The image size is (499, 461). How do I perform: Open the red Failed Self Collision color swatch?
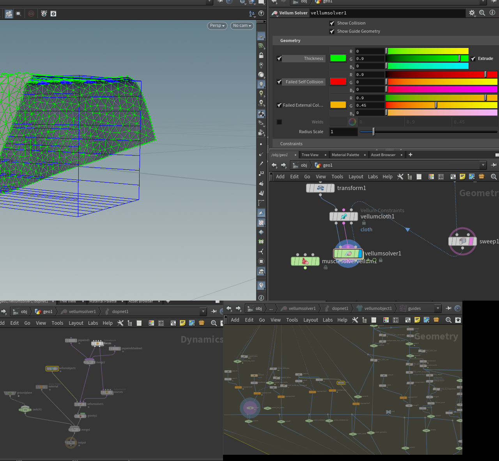point(338,82)
